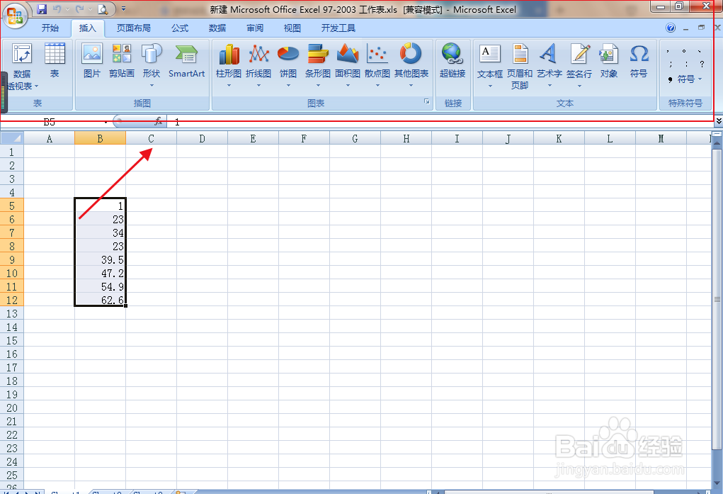This screenshot has width=723, height=494.
Task: Select row 5 header
Action: [x=11, y=206]
